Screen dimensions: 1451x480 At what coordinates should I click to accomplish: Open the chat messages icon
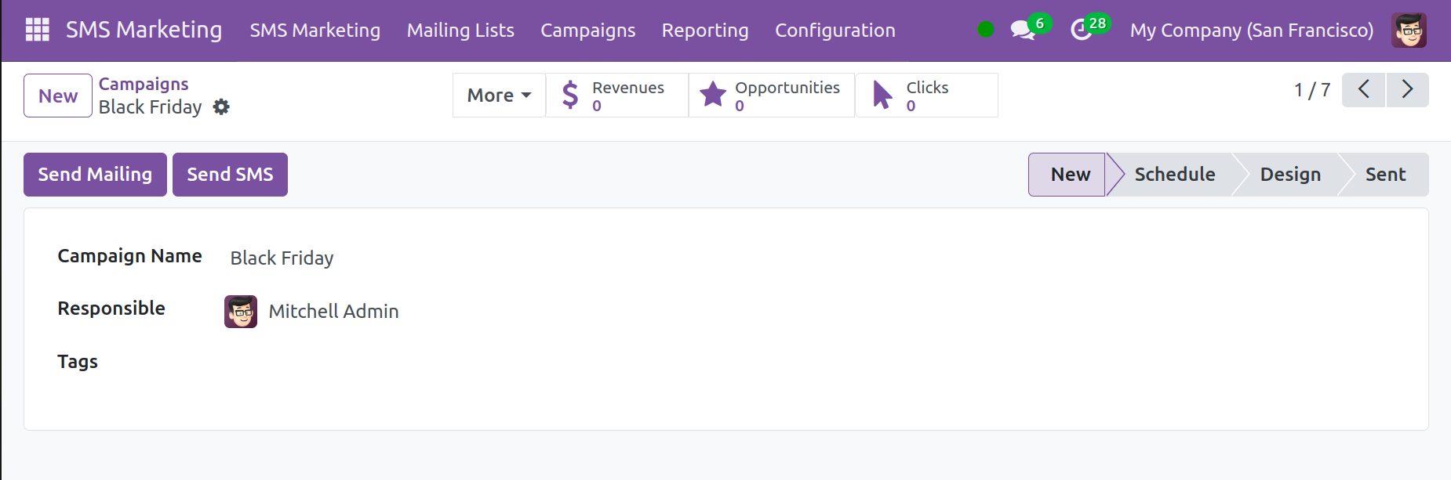1022,31
